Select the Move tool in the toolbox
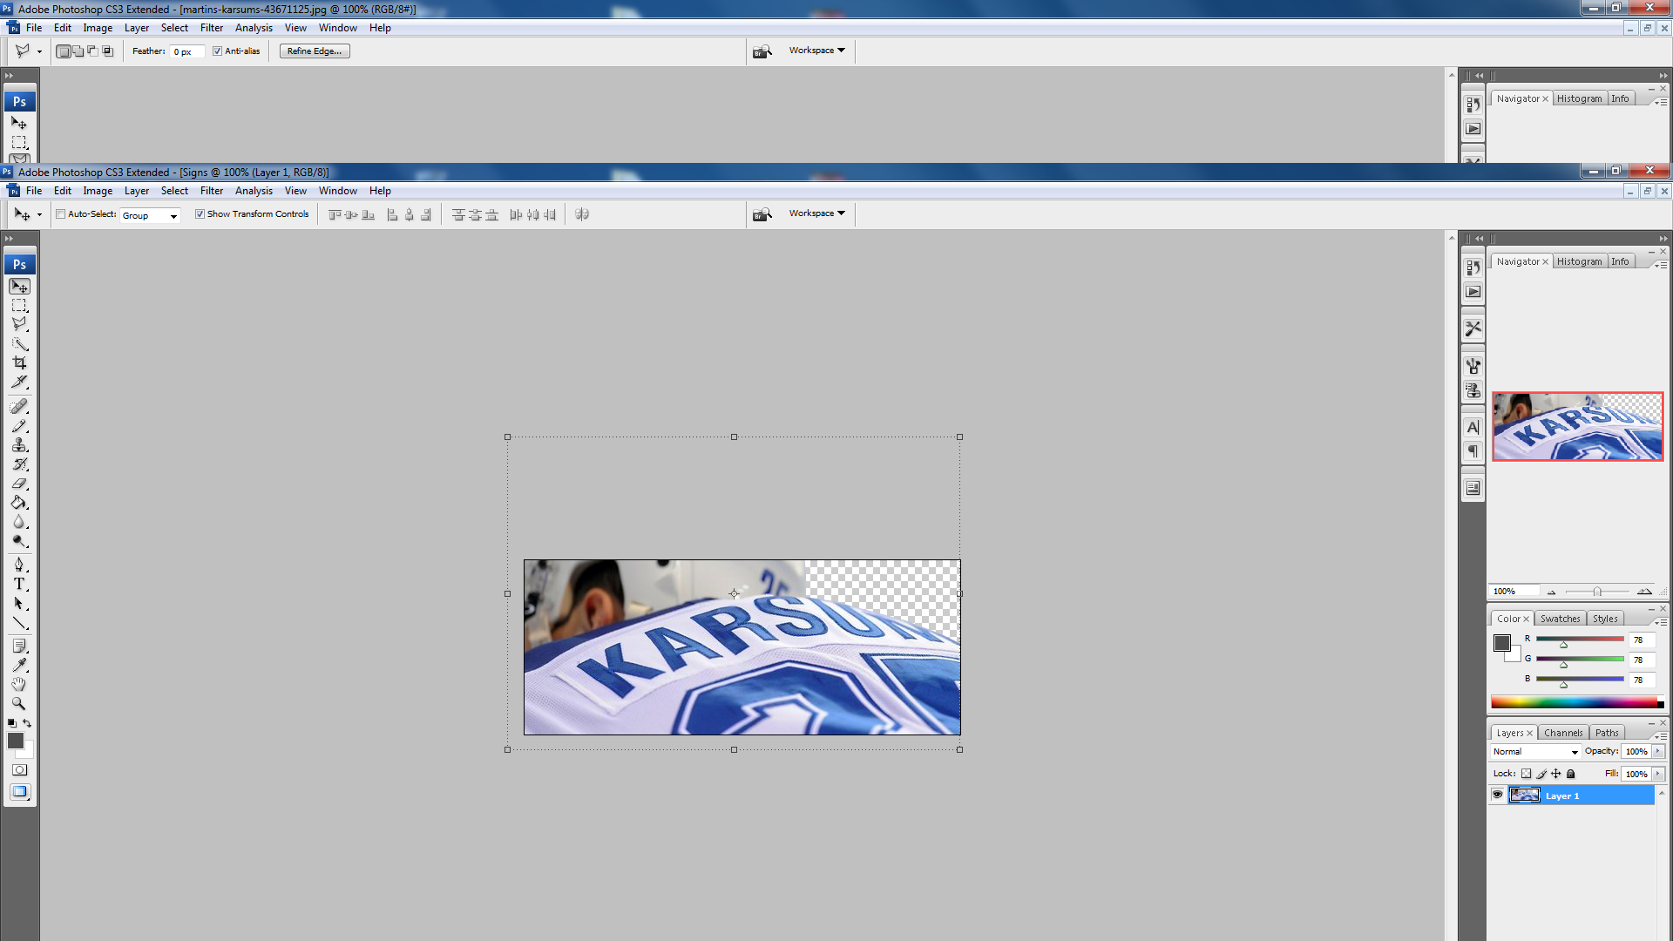Viewport: 1673px width, 941px height. point(19,287)
